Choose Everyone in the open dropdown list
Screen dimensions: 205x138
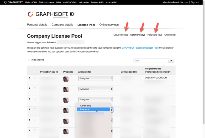(x=94, y=110)
